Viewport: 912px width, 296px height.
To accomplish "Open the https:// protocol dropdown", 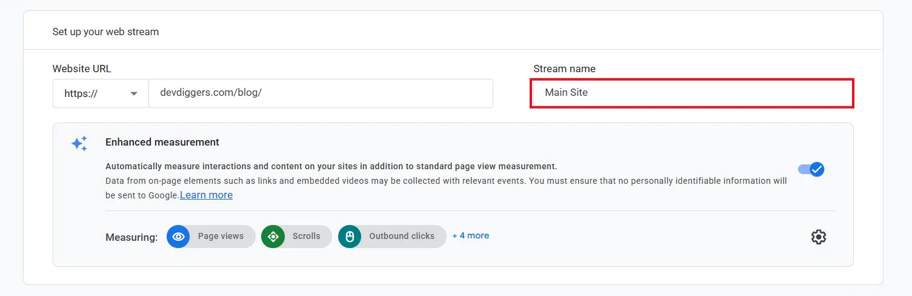I will point(101,93).
